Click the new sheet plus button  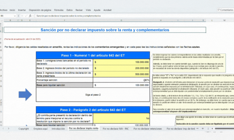[x=203, y=129]
